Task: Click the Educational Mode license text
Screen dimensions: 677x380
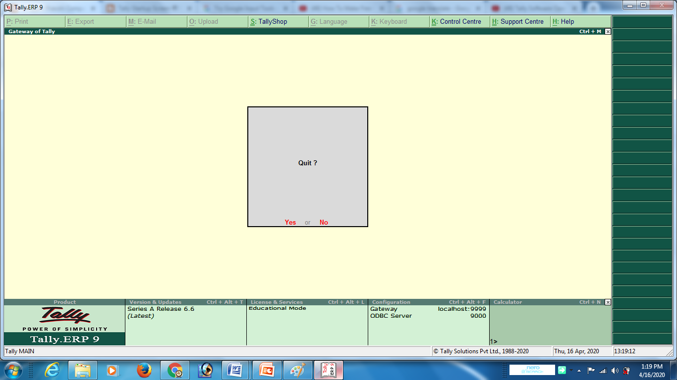Action: pyautogui.click(x=278, y=308)
